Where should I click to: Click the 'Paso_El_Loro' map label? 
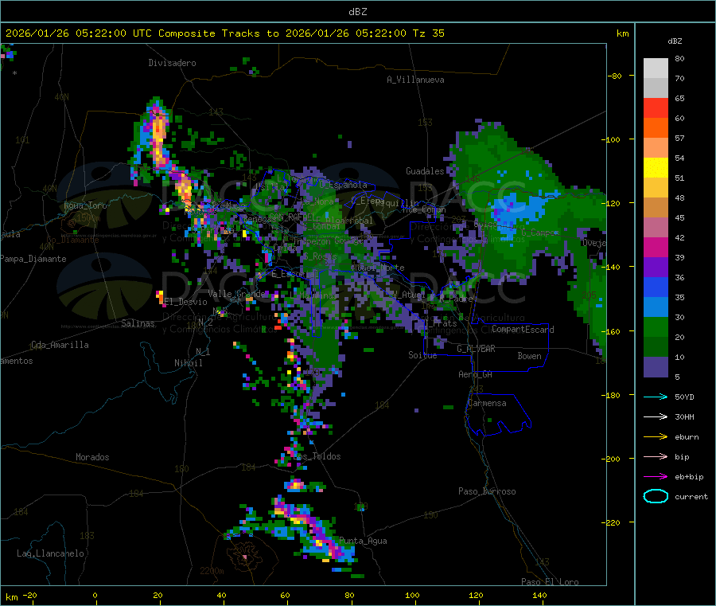550,582
